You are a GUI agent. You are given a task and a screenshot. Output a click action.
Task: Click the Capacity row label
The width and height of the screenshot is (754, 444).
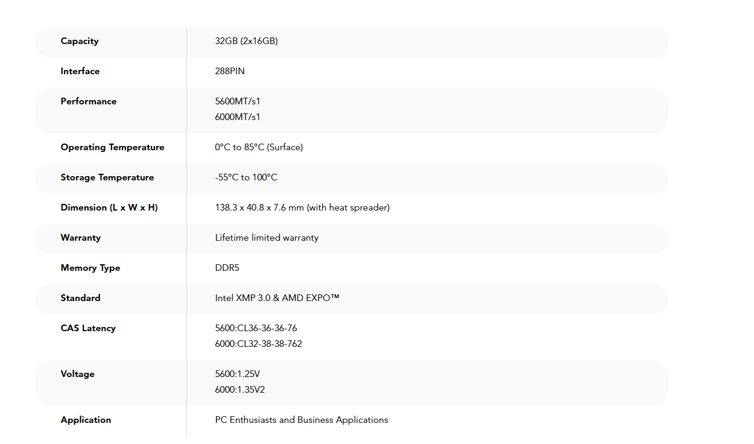[80, 41]
